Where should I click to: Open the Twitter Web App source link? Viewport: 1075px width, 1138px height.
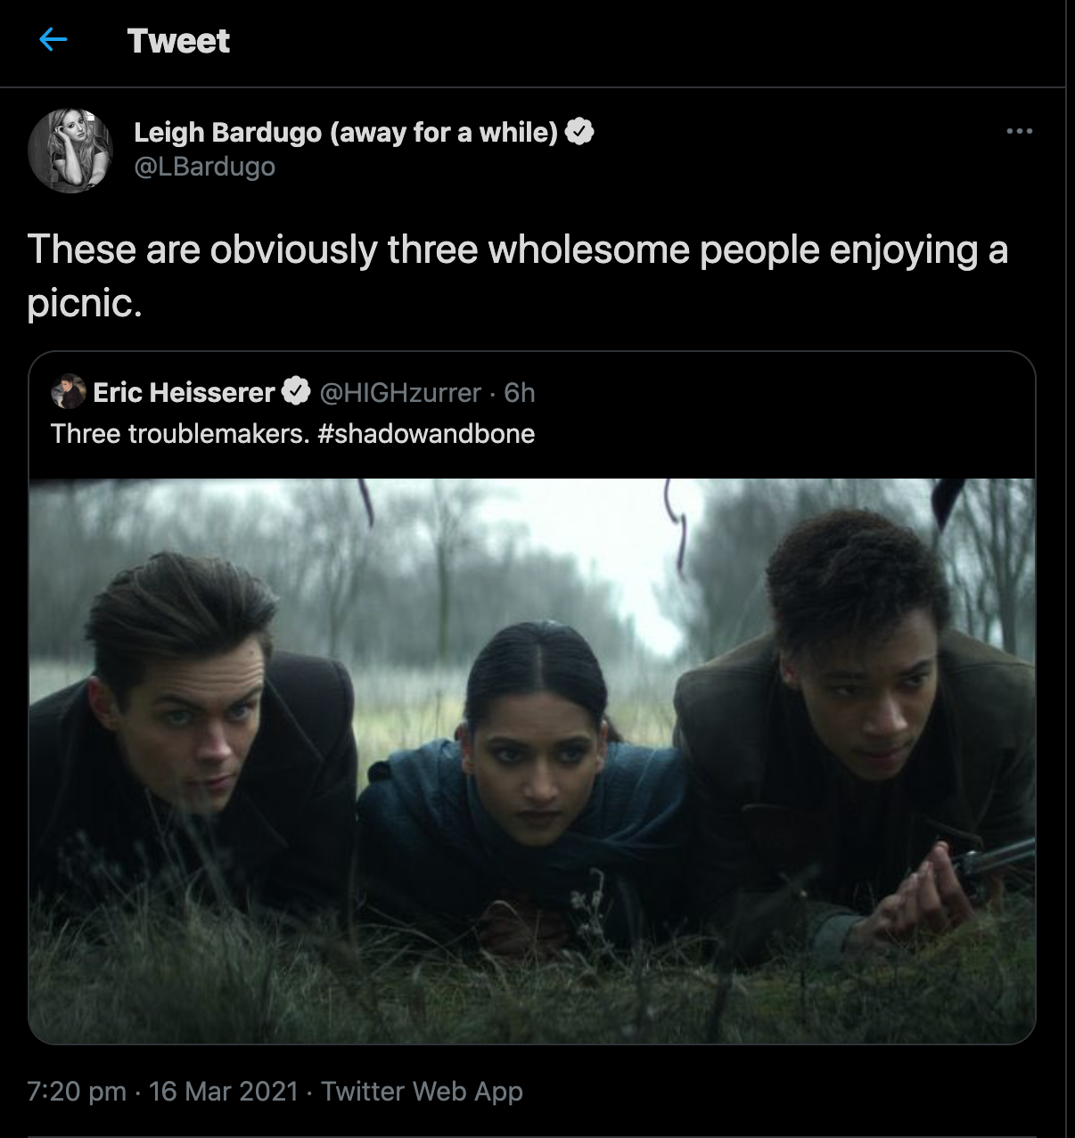422,1091
